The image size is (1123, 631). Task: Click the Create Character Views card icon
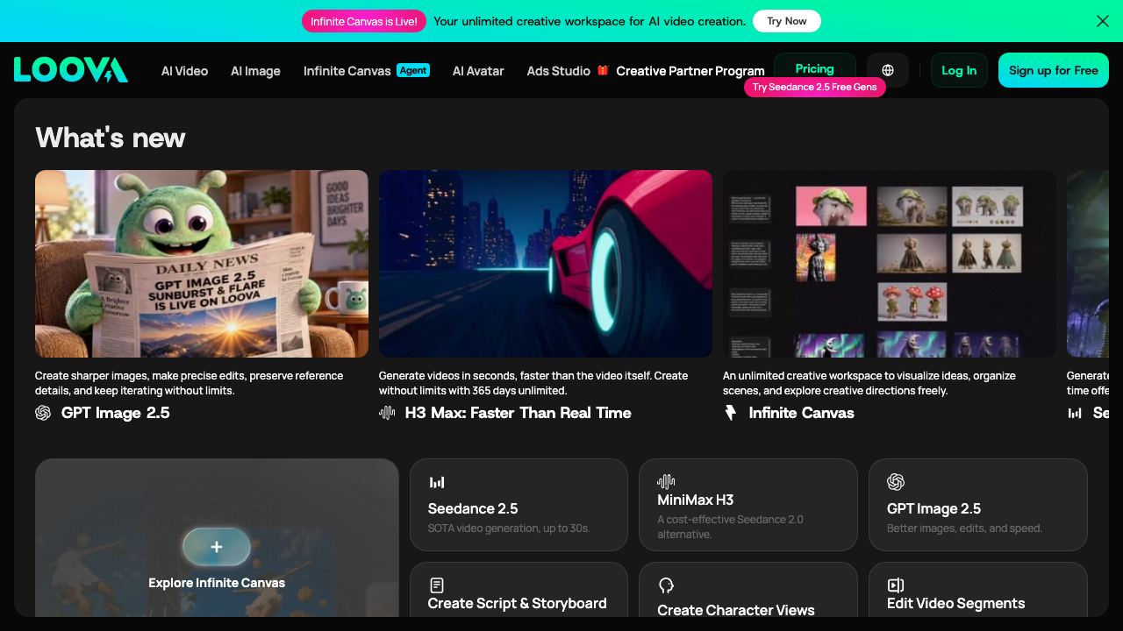point(666,585)
